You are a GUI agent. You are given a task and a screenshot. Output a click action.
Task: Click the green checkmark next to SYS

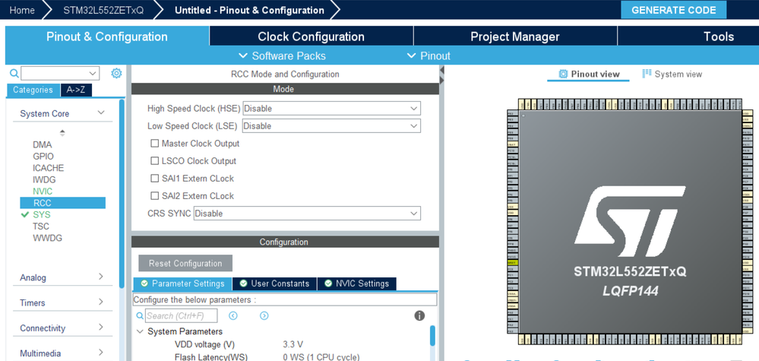pos(25,214)
